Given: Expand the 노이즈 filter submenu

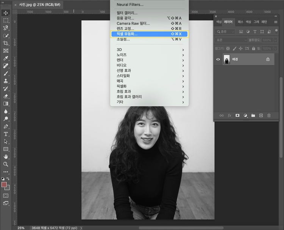Looking at the screenshot, I should pyautogui.click(x=150, y=55).
